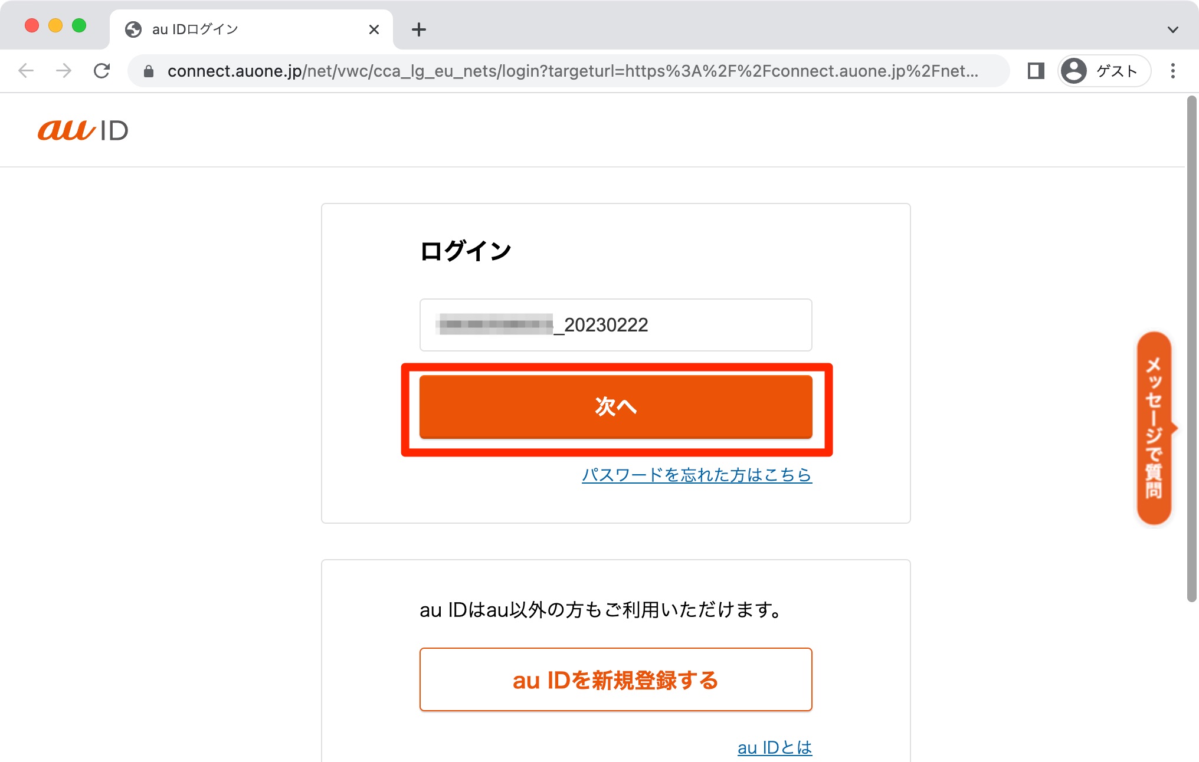Click the au ID logo
This screenshot has height=762, width=1199.
pyautogui.click(x=83, y=130)
